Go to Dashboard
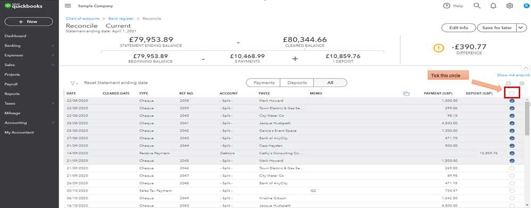Image resolution: width=531 pixels, height=208 pixels. click(x=15, y=36)
